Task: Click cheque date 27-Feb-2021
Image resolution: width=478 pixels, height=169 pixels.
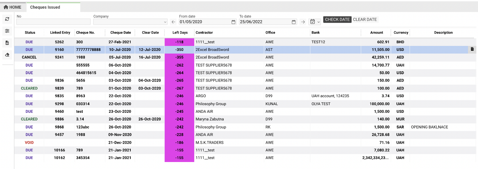Action: (120, 42)
